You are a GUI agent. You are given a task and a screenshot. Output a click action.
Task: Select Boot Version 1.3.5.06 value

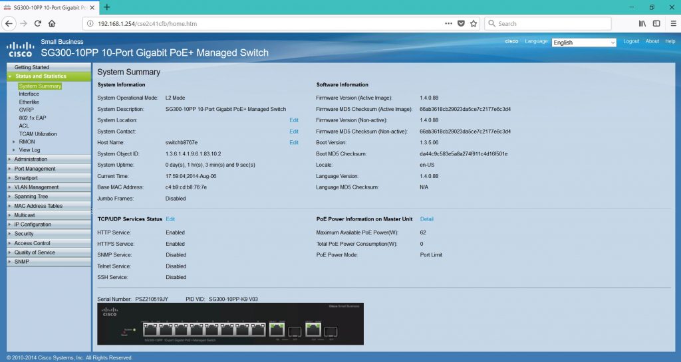click(x=429, y=142)
